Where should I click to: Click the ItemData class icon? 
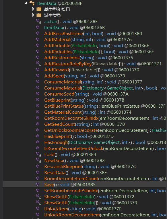pos(32,3)
